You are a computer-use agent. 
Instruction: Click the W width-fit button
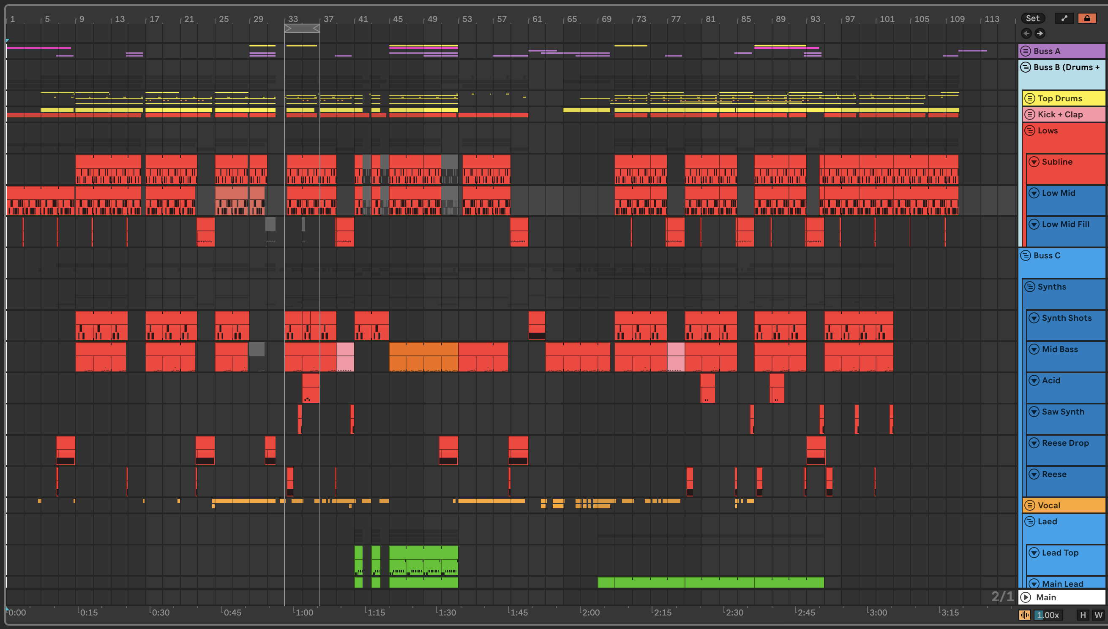pos(1098,615)
